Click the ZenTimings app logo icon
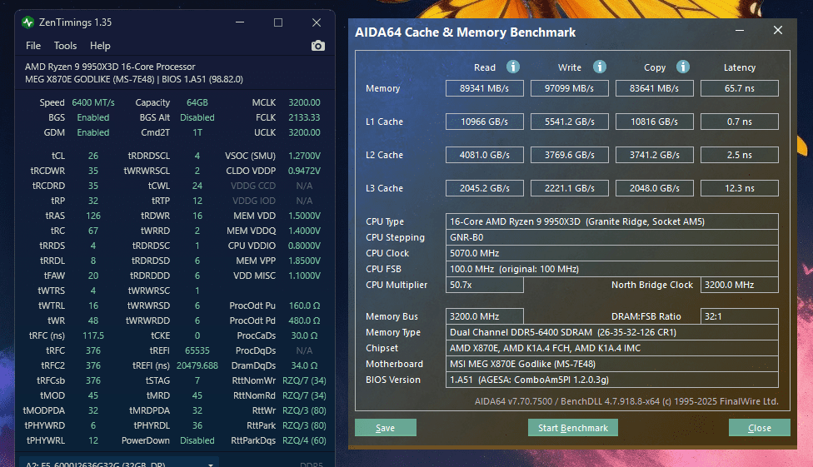This screenshot has width=813, height=467. pyautogui.click(x=27, y=22)
